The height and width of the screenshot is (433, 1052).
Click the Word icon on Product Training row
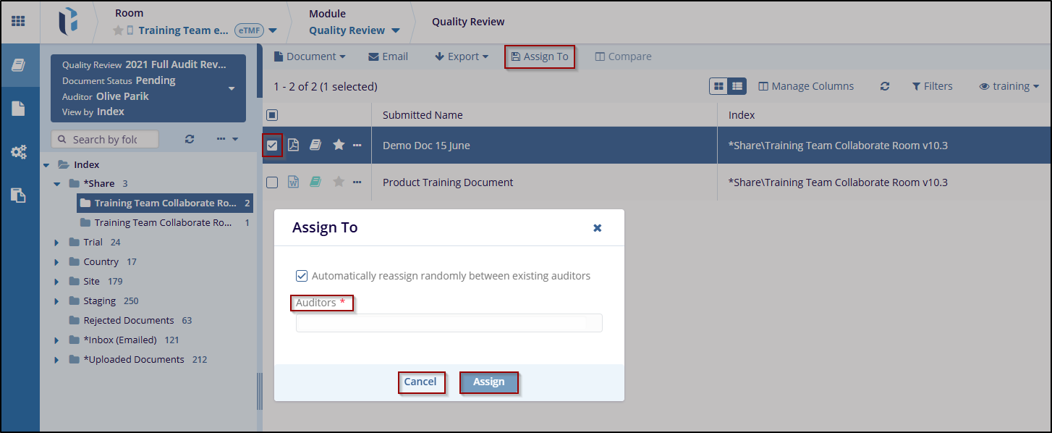pos(293,182)
